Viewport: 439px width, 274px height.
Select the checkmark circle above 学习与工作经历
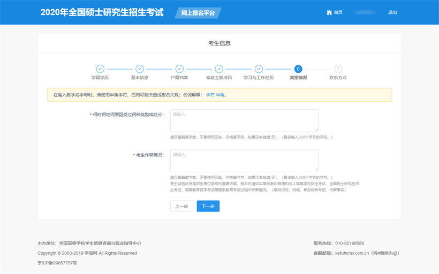[x=259, y=68]
